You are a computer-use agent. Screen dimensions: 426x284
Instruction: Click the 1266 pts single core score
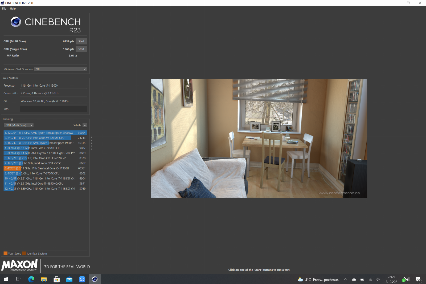[x=68, y=49]
